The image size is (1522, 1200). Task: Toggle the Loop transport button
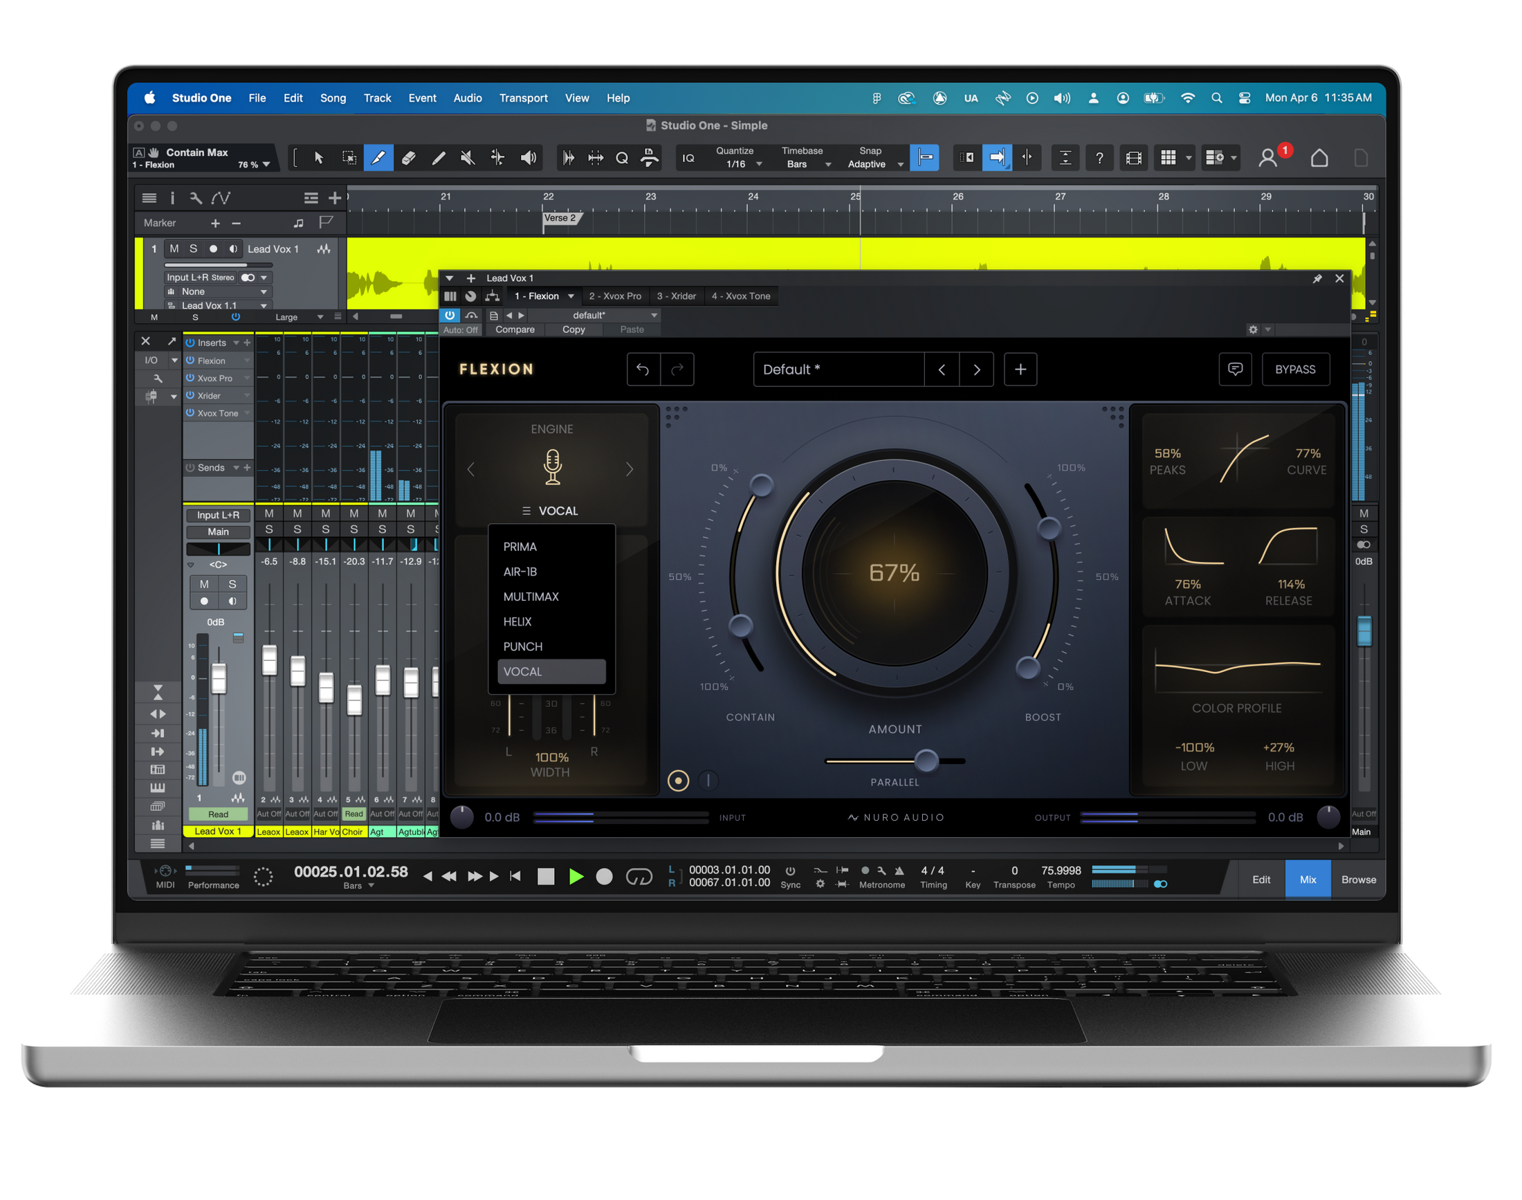click(x=639, y=876)
